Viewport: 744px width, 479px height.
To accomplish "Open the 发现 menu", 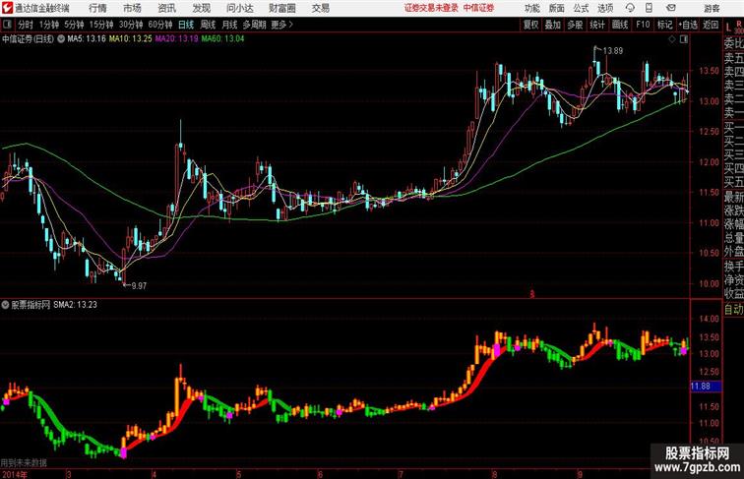I will pos(201,8).
